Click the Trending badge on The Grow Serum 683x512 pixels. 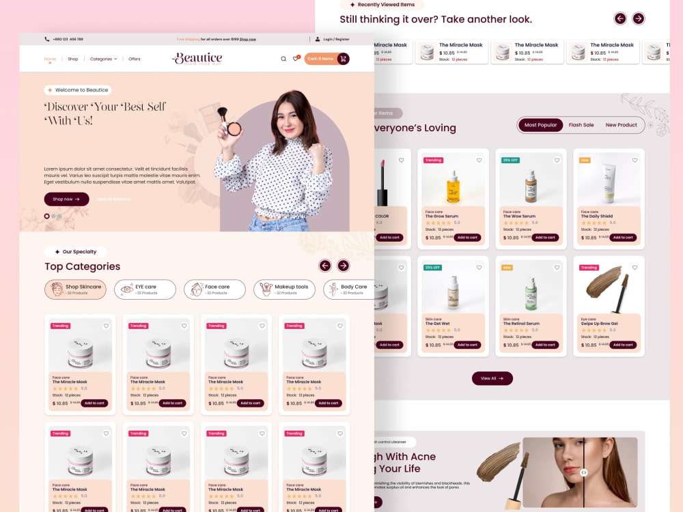434,160
